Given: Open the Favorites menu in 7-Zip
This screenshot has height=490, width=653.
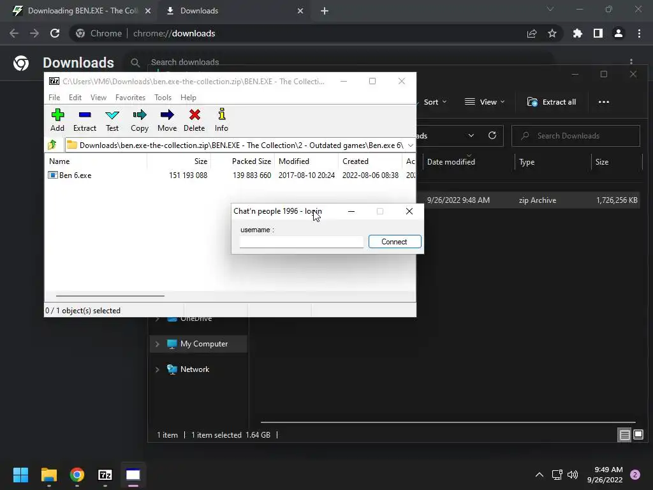Looking at the screenshot, I should (x=130, y=98).
